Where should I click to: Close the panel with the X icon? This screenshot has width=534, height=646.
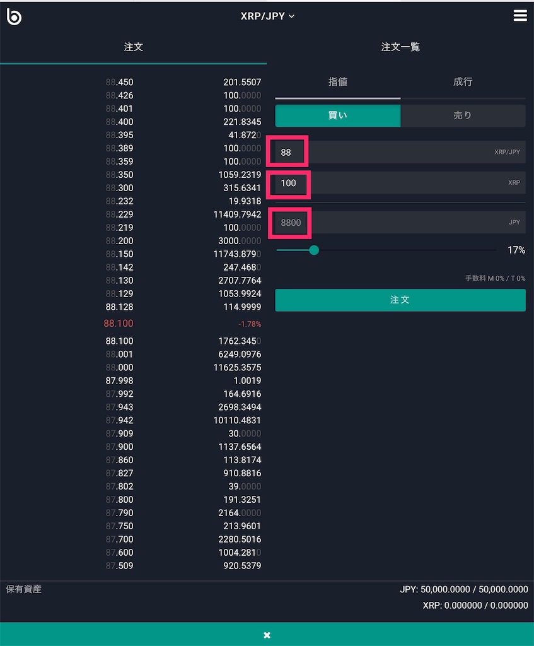(x=267, y=635)
